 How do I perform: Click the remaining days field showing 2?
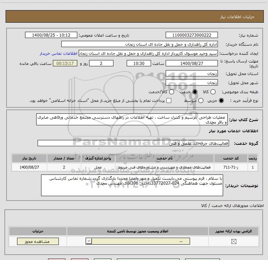101,63
